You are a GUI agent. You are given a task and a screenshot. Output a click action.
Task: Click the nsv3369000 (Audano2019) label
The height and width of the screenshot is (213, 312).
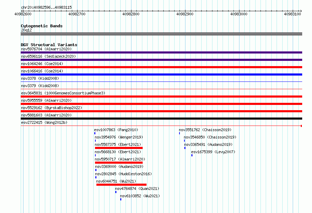pos(119,166)
